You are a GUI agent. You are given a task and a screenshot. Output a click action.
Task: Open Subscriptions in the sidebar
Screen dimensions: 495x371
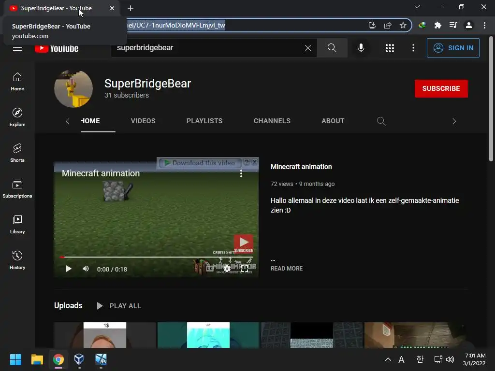(17, 189)
